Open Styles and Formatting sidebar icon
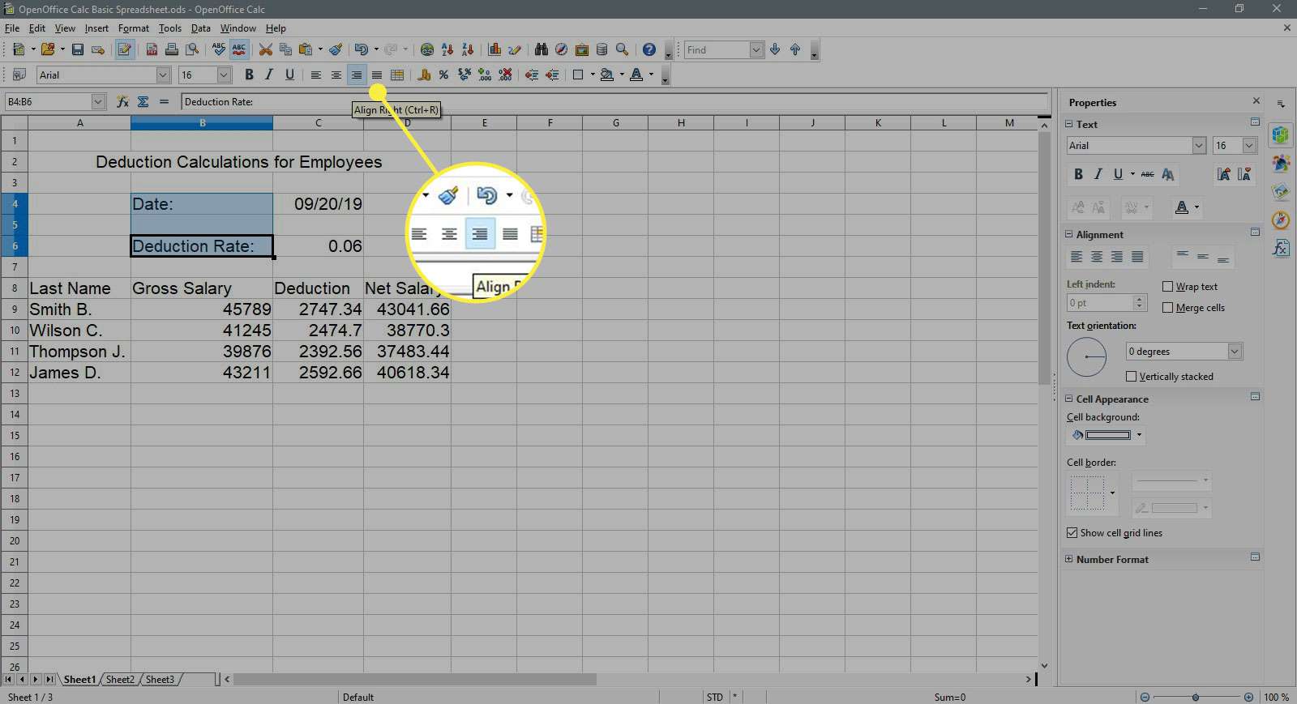This screenshot has width=1297, height=704. click(1281, 164)
